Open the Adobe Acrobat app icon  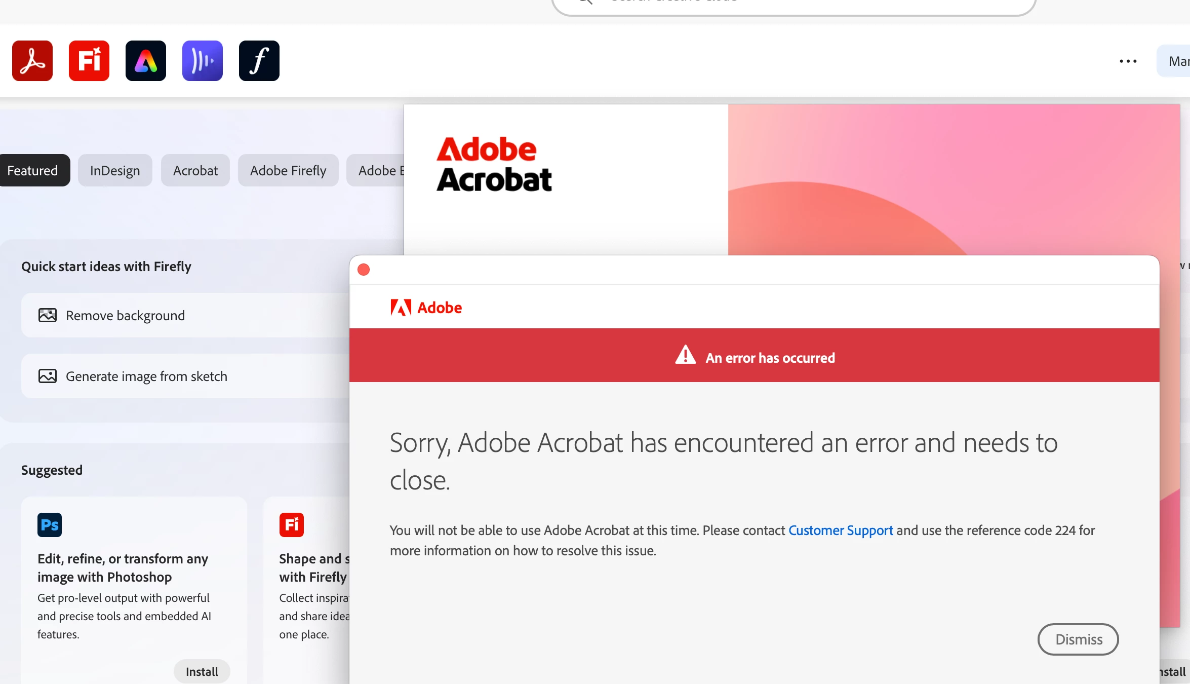(x=32, y=61)
